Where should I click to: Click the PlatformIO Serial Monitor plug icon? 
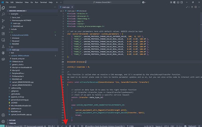point(78,126)
